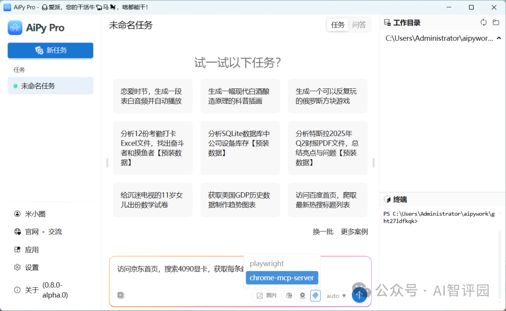Refresh the 工作目录 working directory panel
Image resolution: width=506 pixels, height=311 pixels.
(483, 22)
